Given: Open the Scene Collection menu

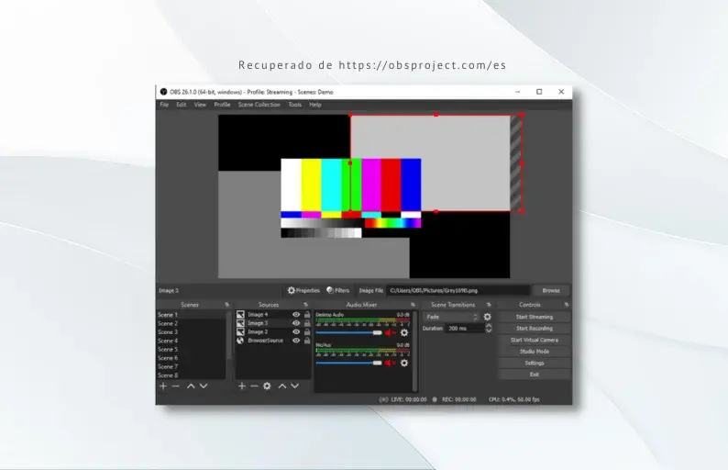Looking at the screenshot, I should pyautogui.click(x=259, y=105).
